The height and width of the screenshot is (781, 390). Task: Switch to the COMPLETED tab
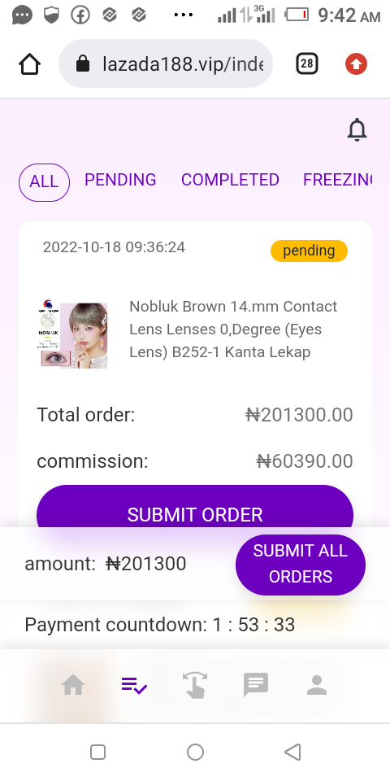coord(230,180)
